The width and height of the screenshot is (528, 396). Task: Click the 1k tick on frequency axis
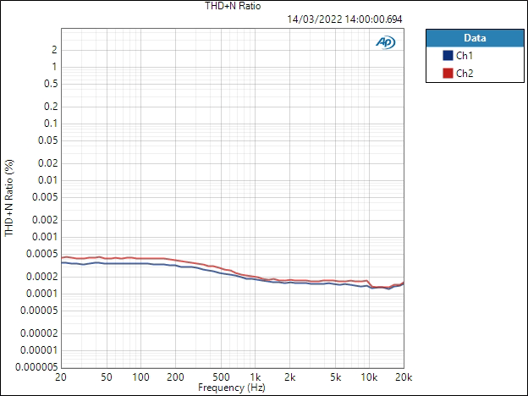[255, 377]
